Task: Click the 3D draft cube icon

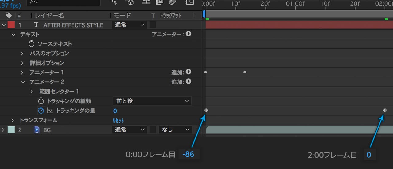Action: pyautogui.click(x=130, y=2)
